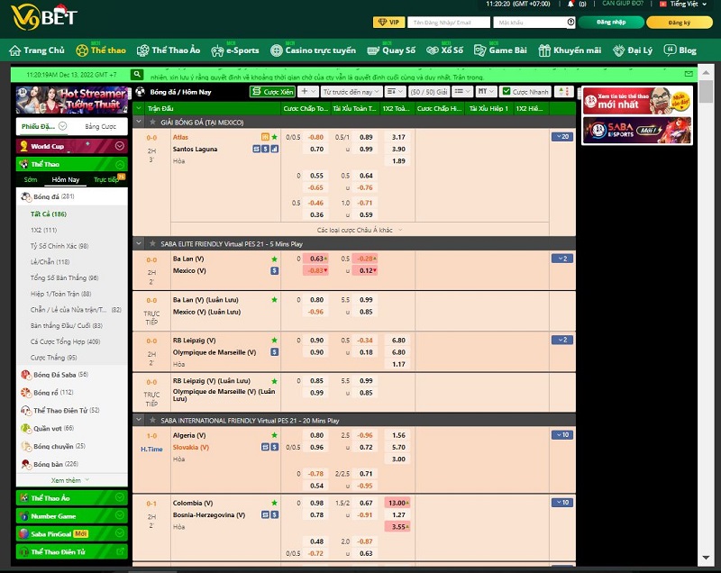The image size is (721, 573).
Task: Toggle the Cược Xiên parlay mode button
Action: [272, 92]
